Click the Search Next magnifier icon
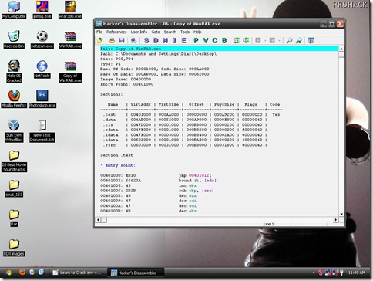Image resolution: width=373 pixels, height=281 pixels. pyautogui.click(x=299, y=40)
